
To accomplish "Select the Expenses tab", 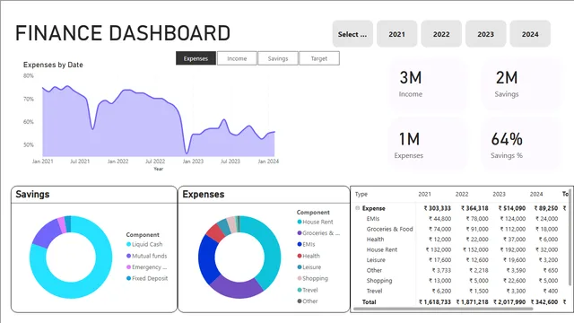I will coord(196,58).
